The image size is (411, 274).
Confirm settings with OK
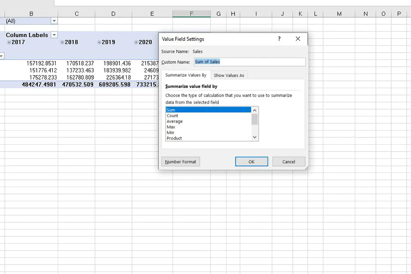pos(251,161)
